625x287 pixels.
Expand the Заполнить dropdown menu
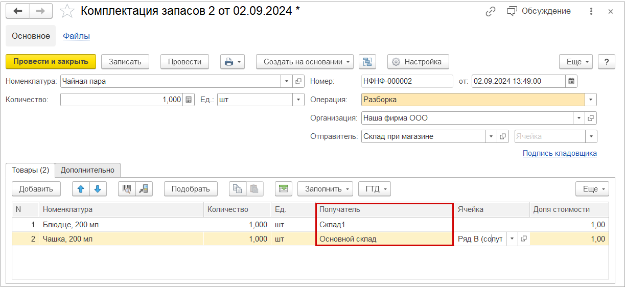coord(325,189)
